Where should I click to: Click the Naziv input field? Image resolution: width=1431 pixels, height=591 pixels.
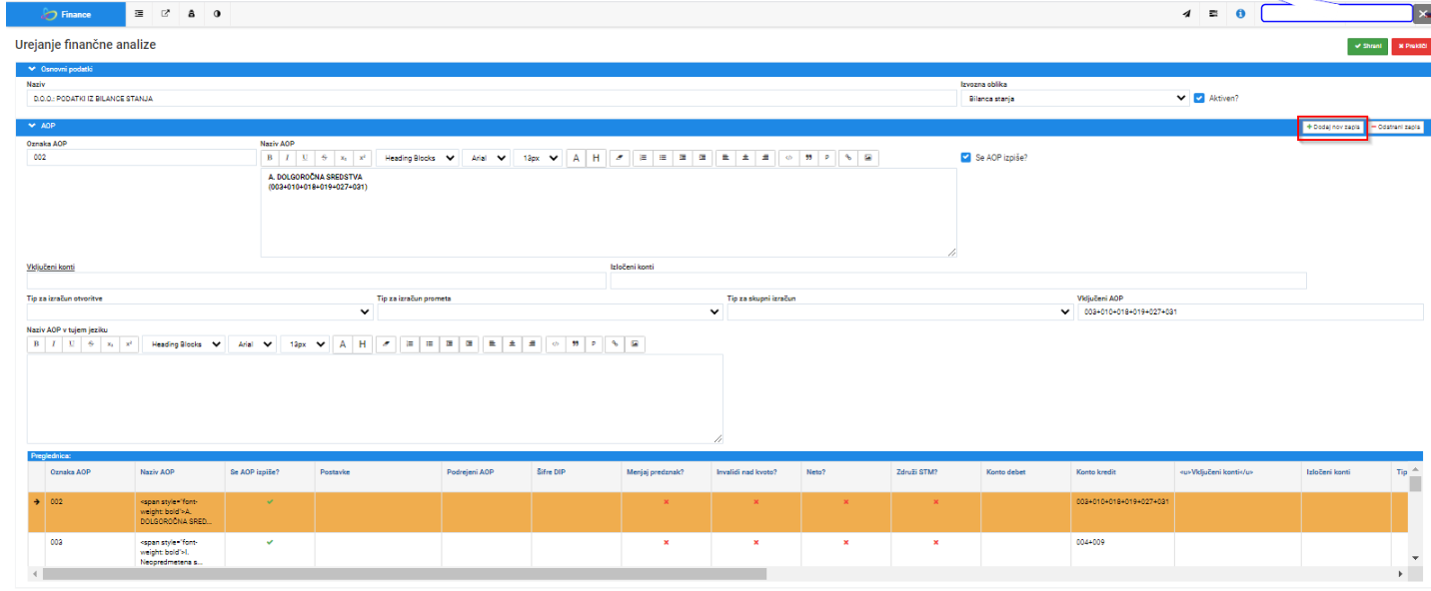click(x=491, y=99)
